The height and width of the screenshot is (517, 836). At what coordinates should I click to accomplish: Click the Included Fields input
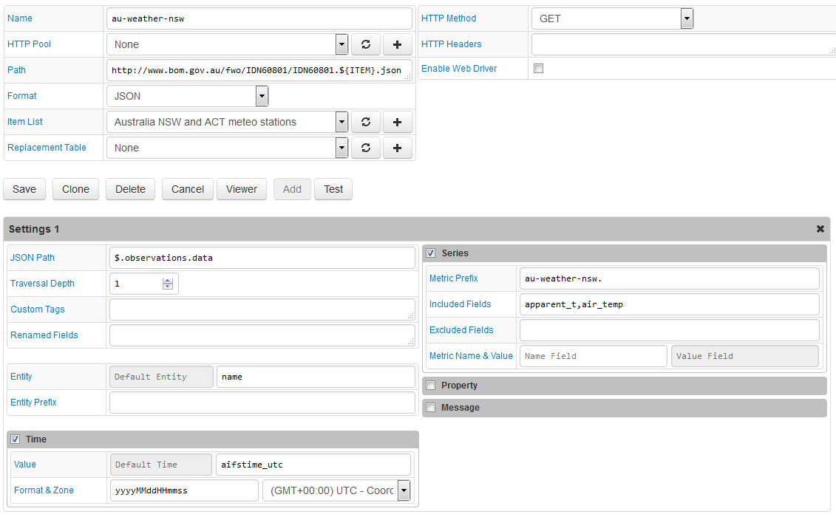[x=670, y=304]
